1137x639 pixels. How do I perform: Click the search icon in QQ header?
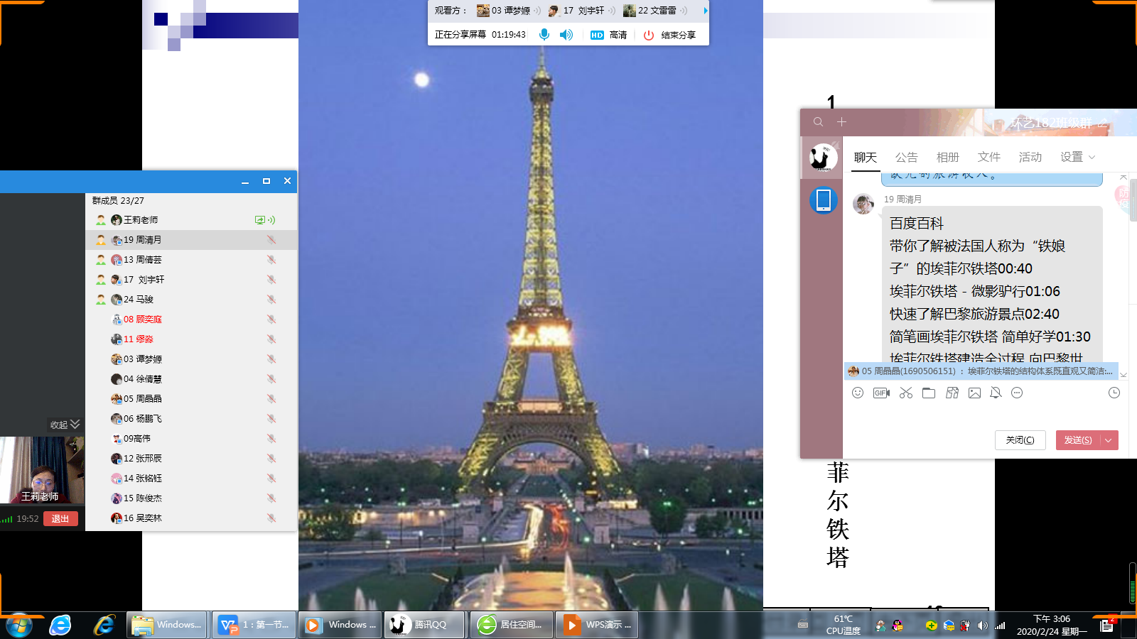pos(819,122)
